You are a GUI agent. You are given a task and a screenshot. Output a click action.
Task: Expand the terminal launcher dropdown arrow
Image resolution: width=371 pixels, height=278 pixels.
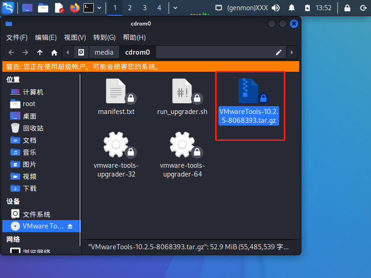pyautogui.click(x=99, y=8)
